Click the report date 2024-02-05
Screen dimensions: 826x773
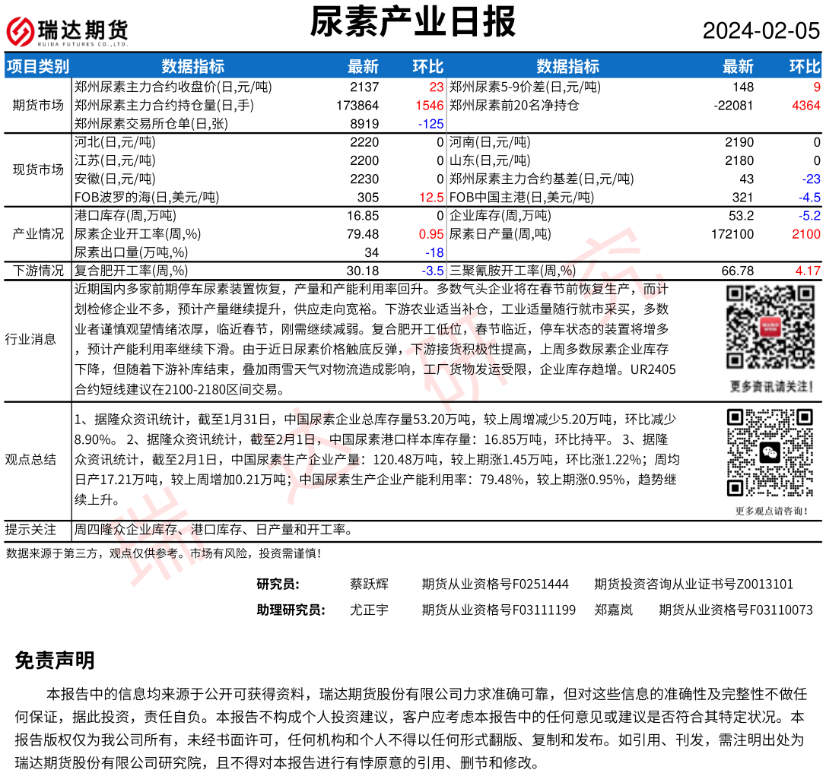tap(761, 30)
